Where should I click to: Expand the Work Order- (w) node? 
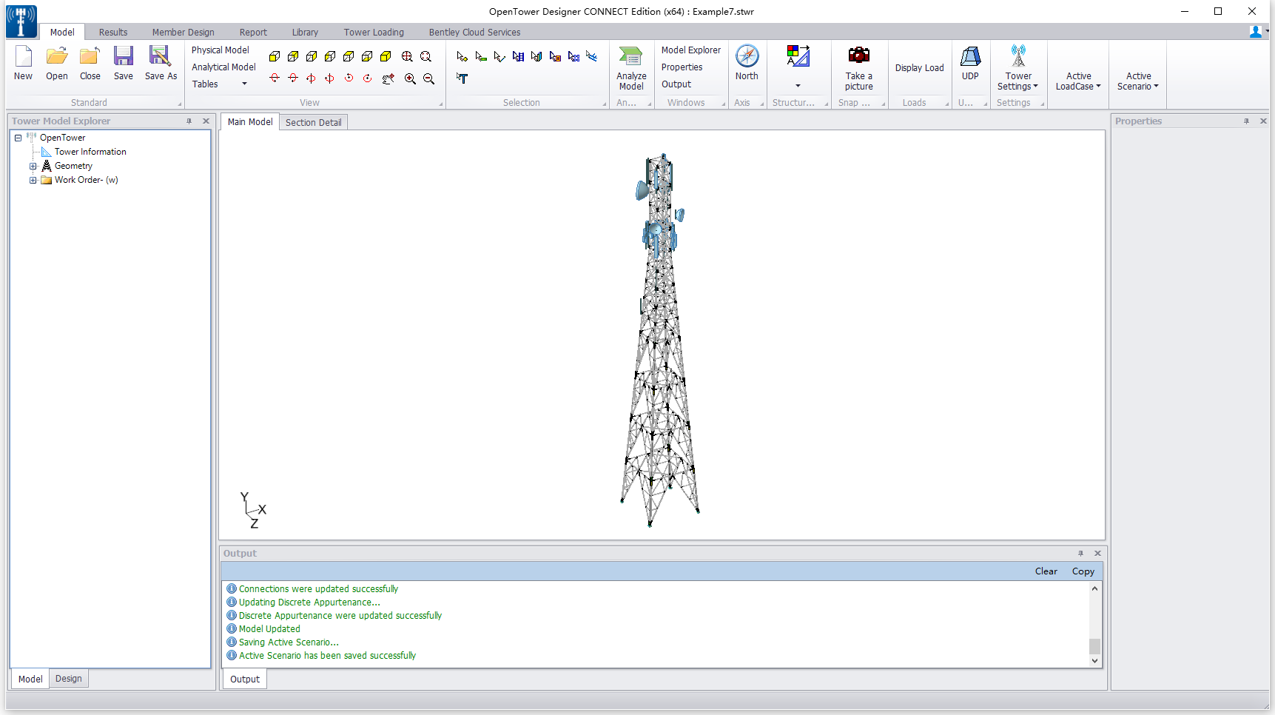coord(33,180)
